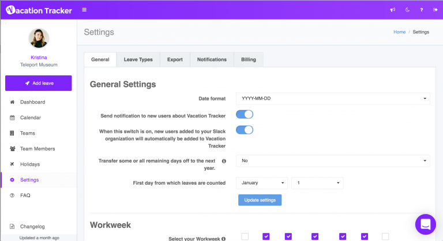
Task: Open the day number dropdown showing 1
Action: [317, 183]
